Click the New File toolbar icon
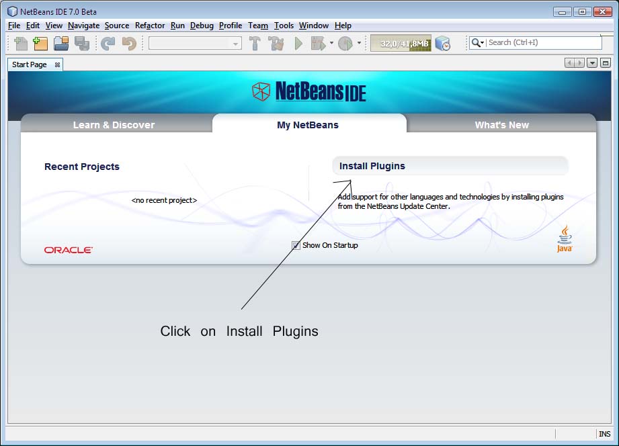Image resolution: width=619 pixels, height=446 pixels. pyautogui.click(x=21, y=44)
